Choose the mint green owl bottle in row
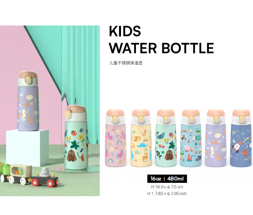Image resolution: width=253 pixels, height=215 pixels. coord(166,138)
